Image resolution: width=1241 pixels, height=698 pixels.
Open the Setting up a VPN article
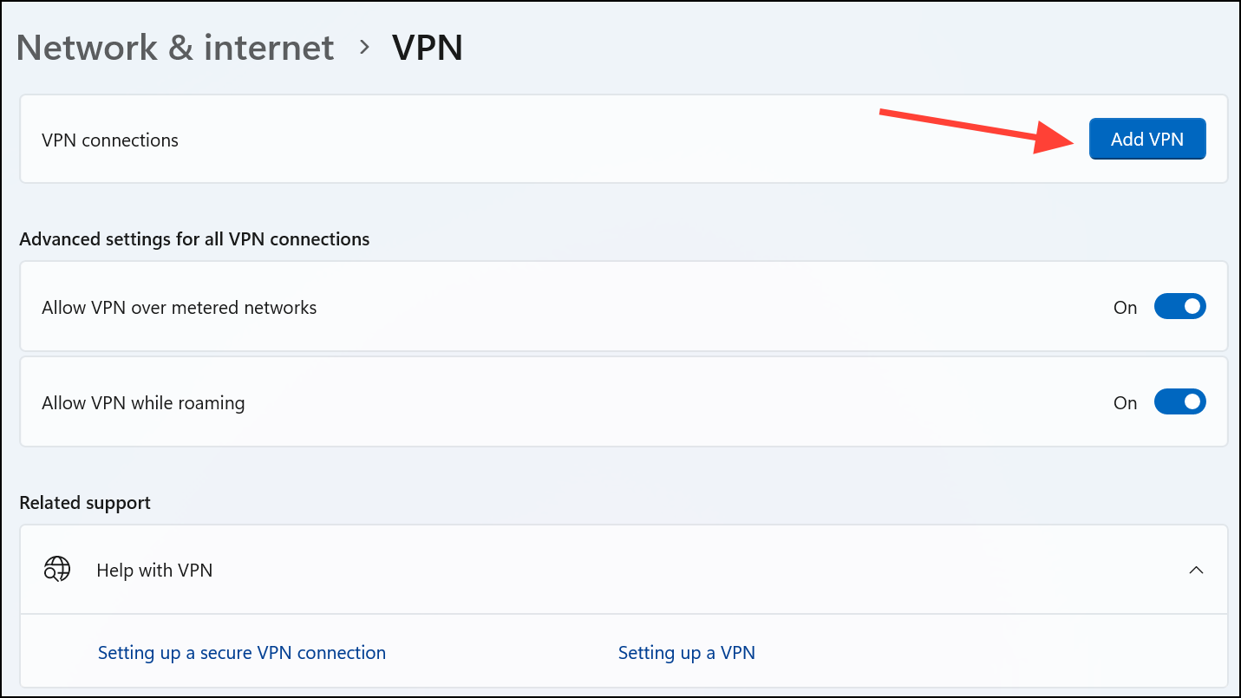(687, 652)
